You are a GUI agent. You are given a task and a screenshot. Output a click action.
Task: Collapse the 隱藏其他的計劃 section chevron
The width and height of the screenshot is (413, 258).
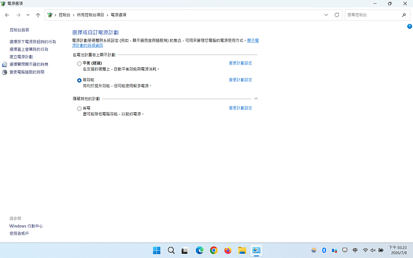(x=256, y=99)
